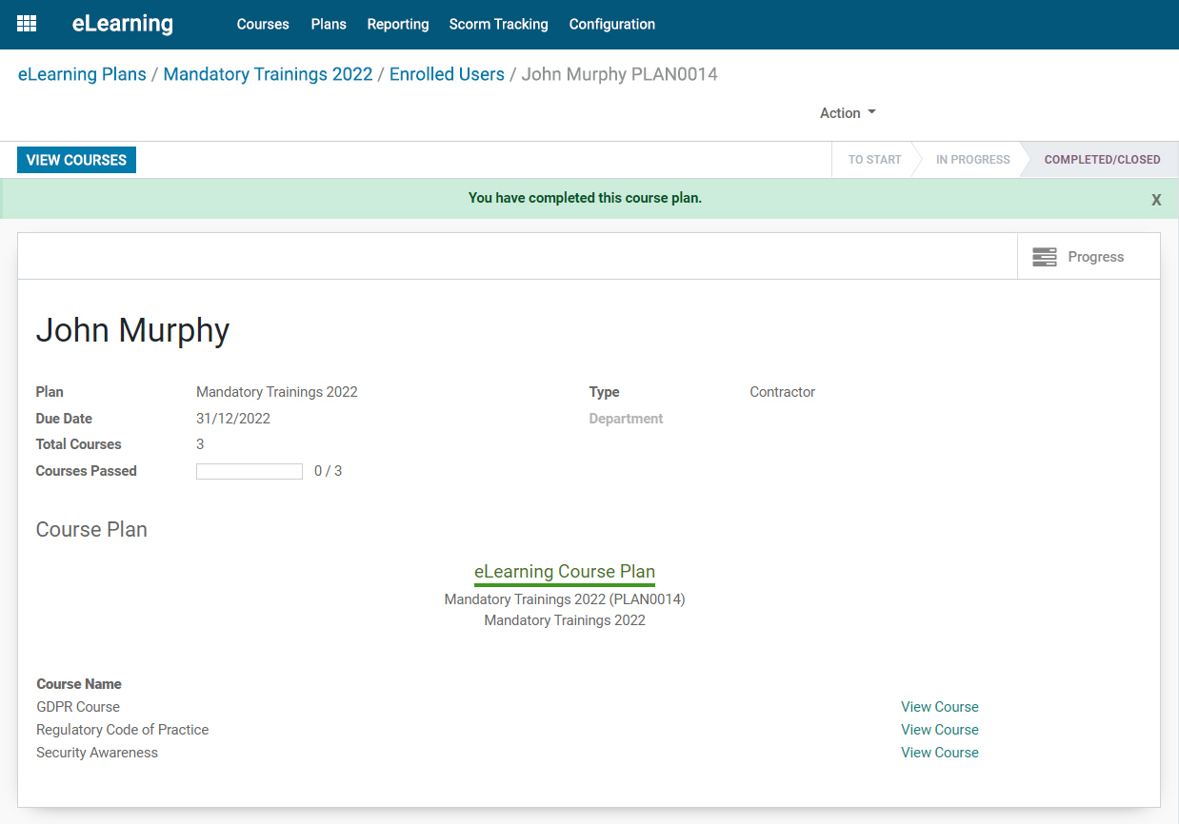
Task: Click the Courses Passed progress bar
Action: [250, 471]
